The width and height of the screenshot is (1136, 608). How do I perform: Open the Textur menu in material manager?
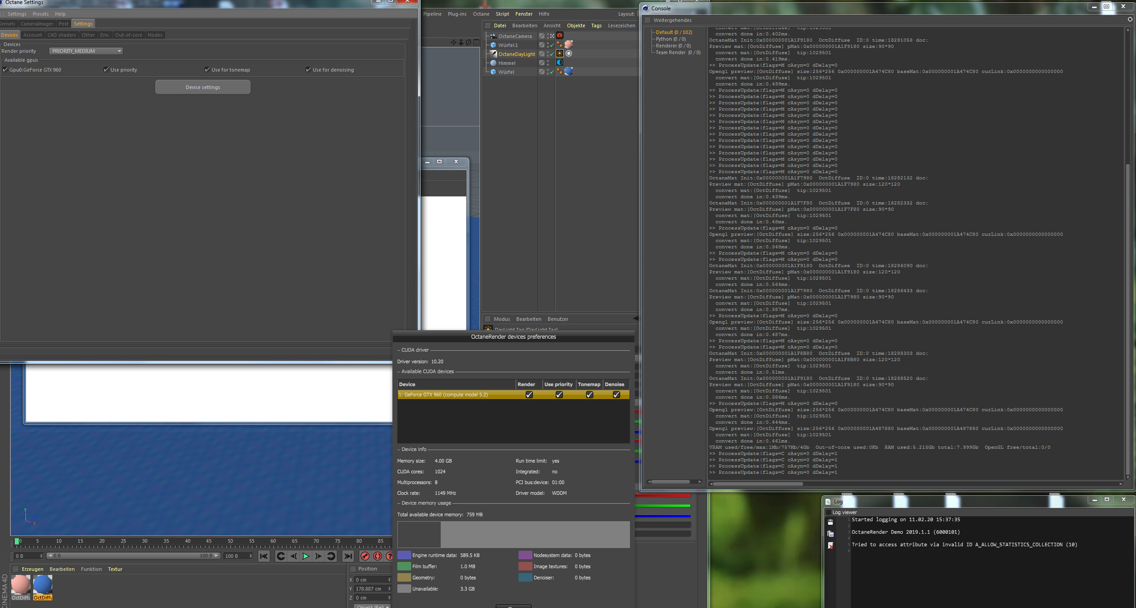coord(115,569)
